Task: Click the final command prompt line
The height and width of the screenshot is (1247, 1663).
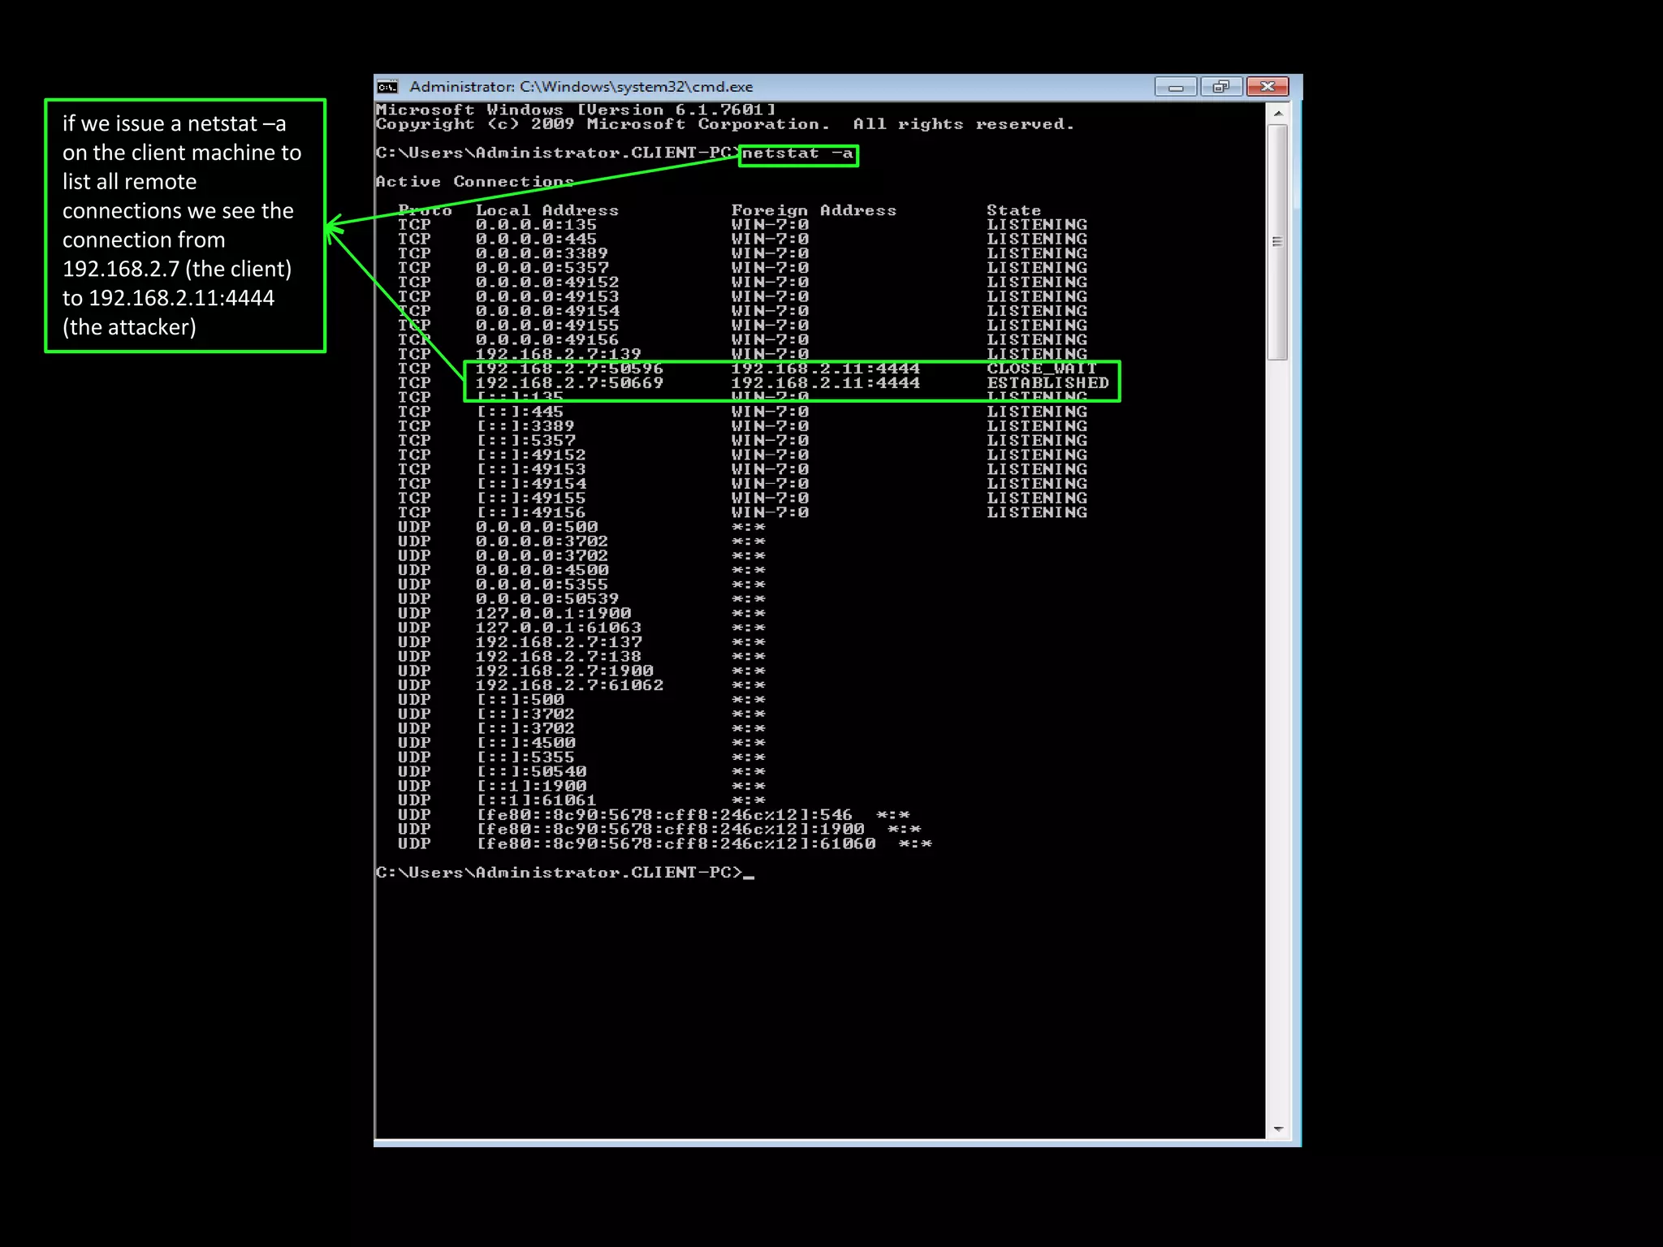Action: (x=564, y=873)
